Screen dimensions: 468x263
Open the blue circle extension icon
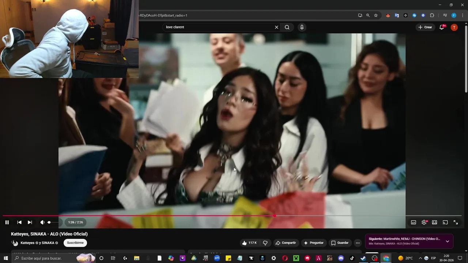tap(423, 15)
